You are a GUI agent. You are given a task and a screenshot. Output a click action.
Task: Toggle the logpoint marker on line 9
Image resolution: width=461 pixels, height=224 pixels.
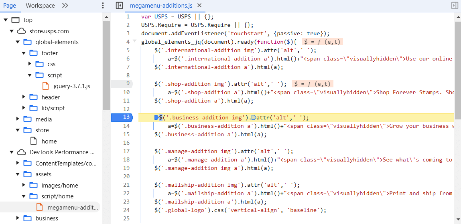click(x=122, y=83)
